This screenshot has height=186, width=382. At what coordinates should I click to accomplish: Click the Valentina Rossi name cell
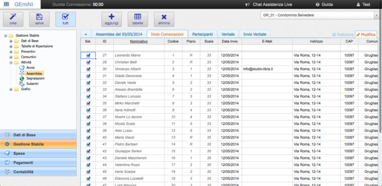click(139, 165)
